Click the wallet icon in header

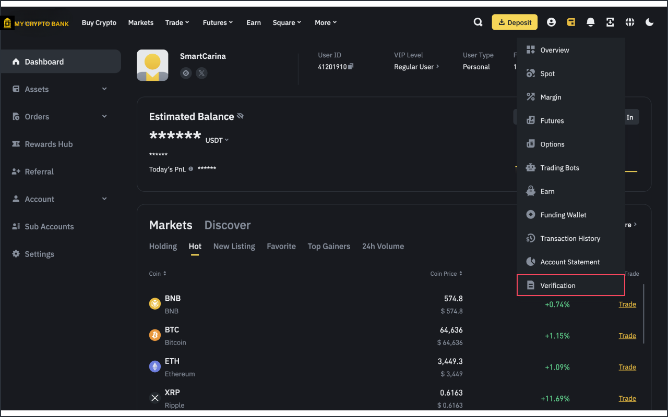tap(571, 22)
